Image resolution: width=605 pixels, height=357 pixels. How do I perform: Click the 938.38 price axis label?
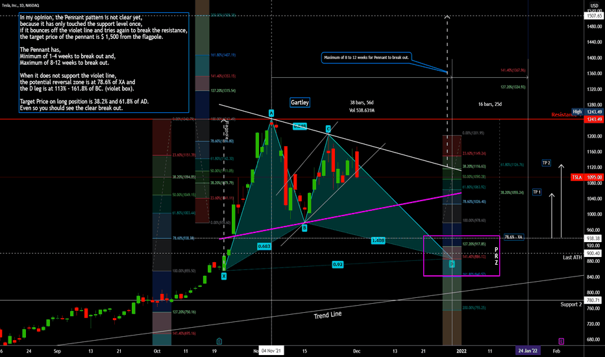click(594, 238)
